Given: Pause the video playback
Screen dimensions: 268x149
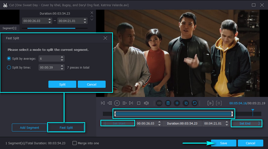Looking at the screenshot, I should [117, 103].
